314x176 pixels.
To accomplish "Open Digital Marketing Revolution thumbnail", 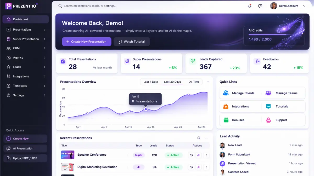I will [x=68, y=167].
